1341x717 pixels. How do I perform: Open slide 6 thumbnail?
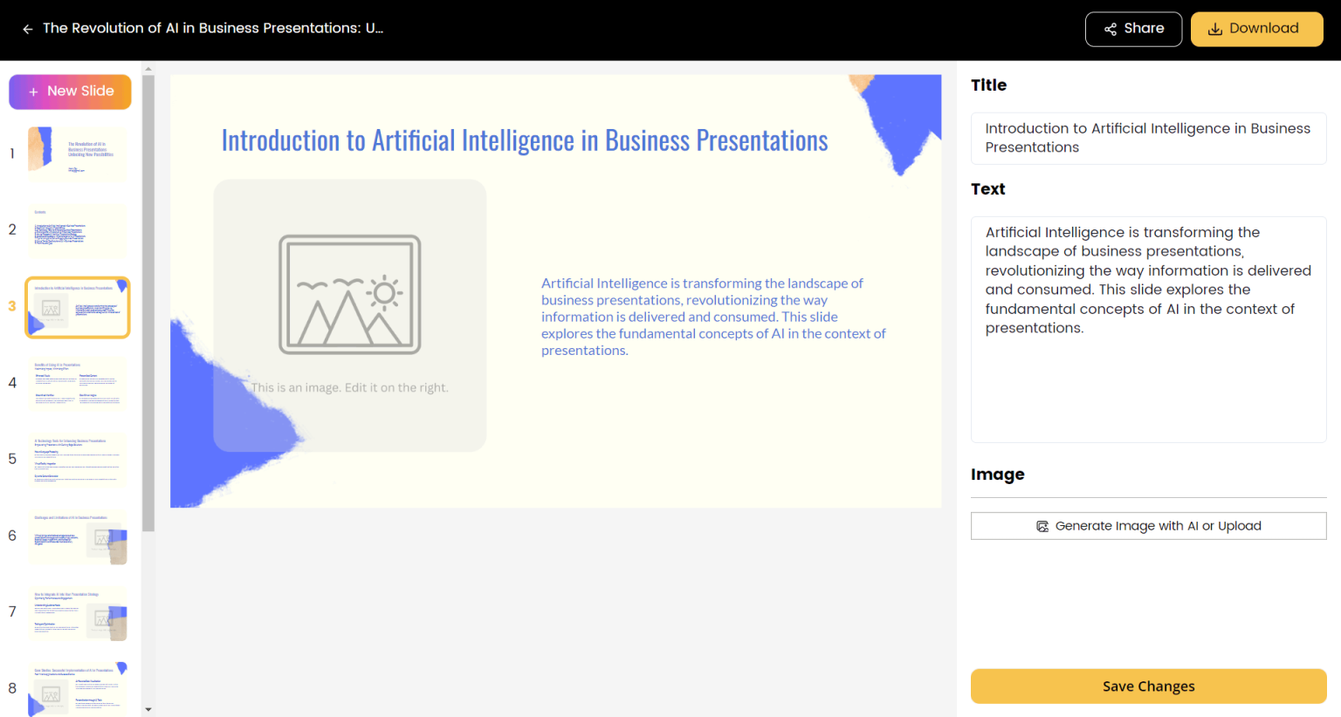(78, 536)
